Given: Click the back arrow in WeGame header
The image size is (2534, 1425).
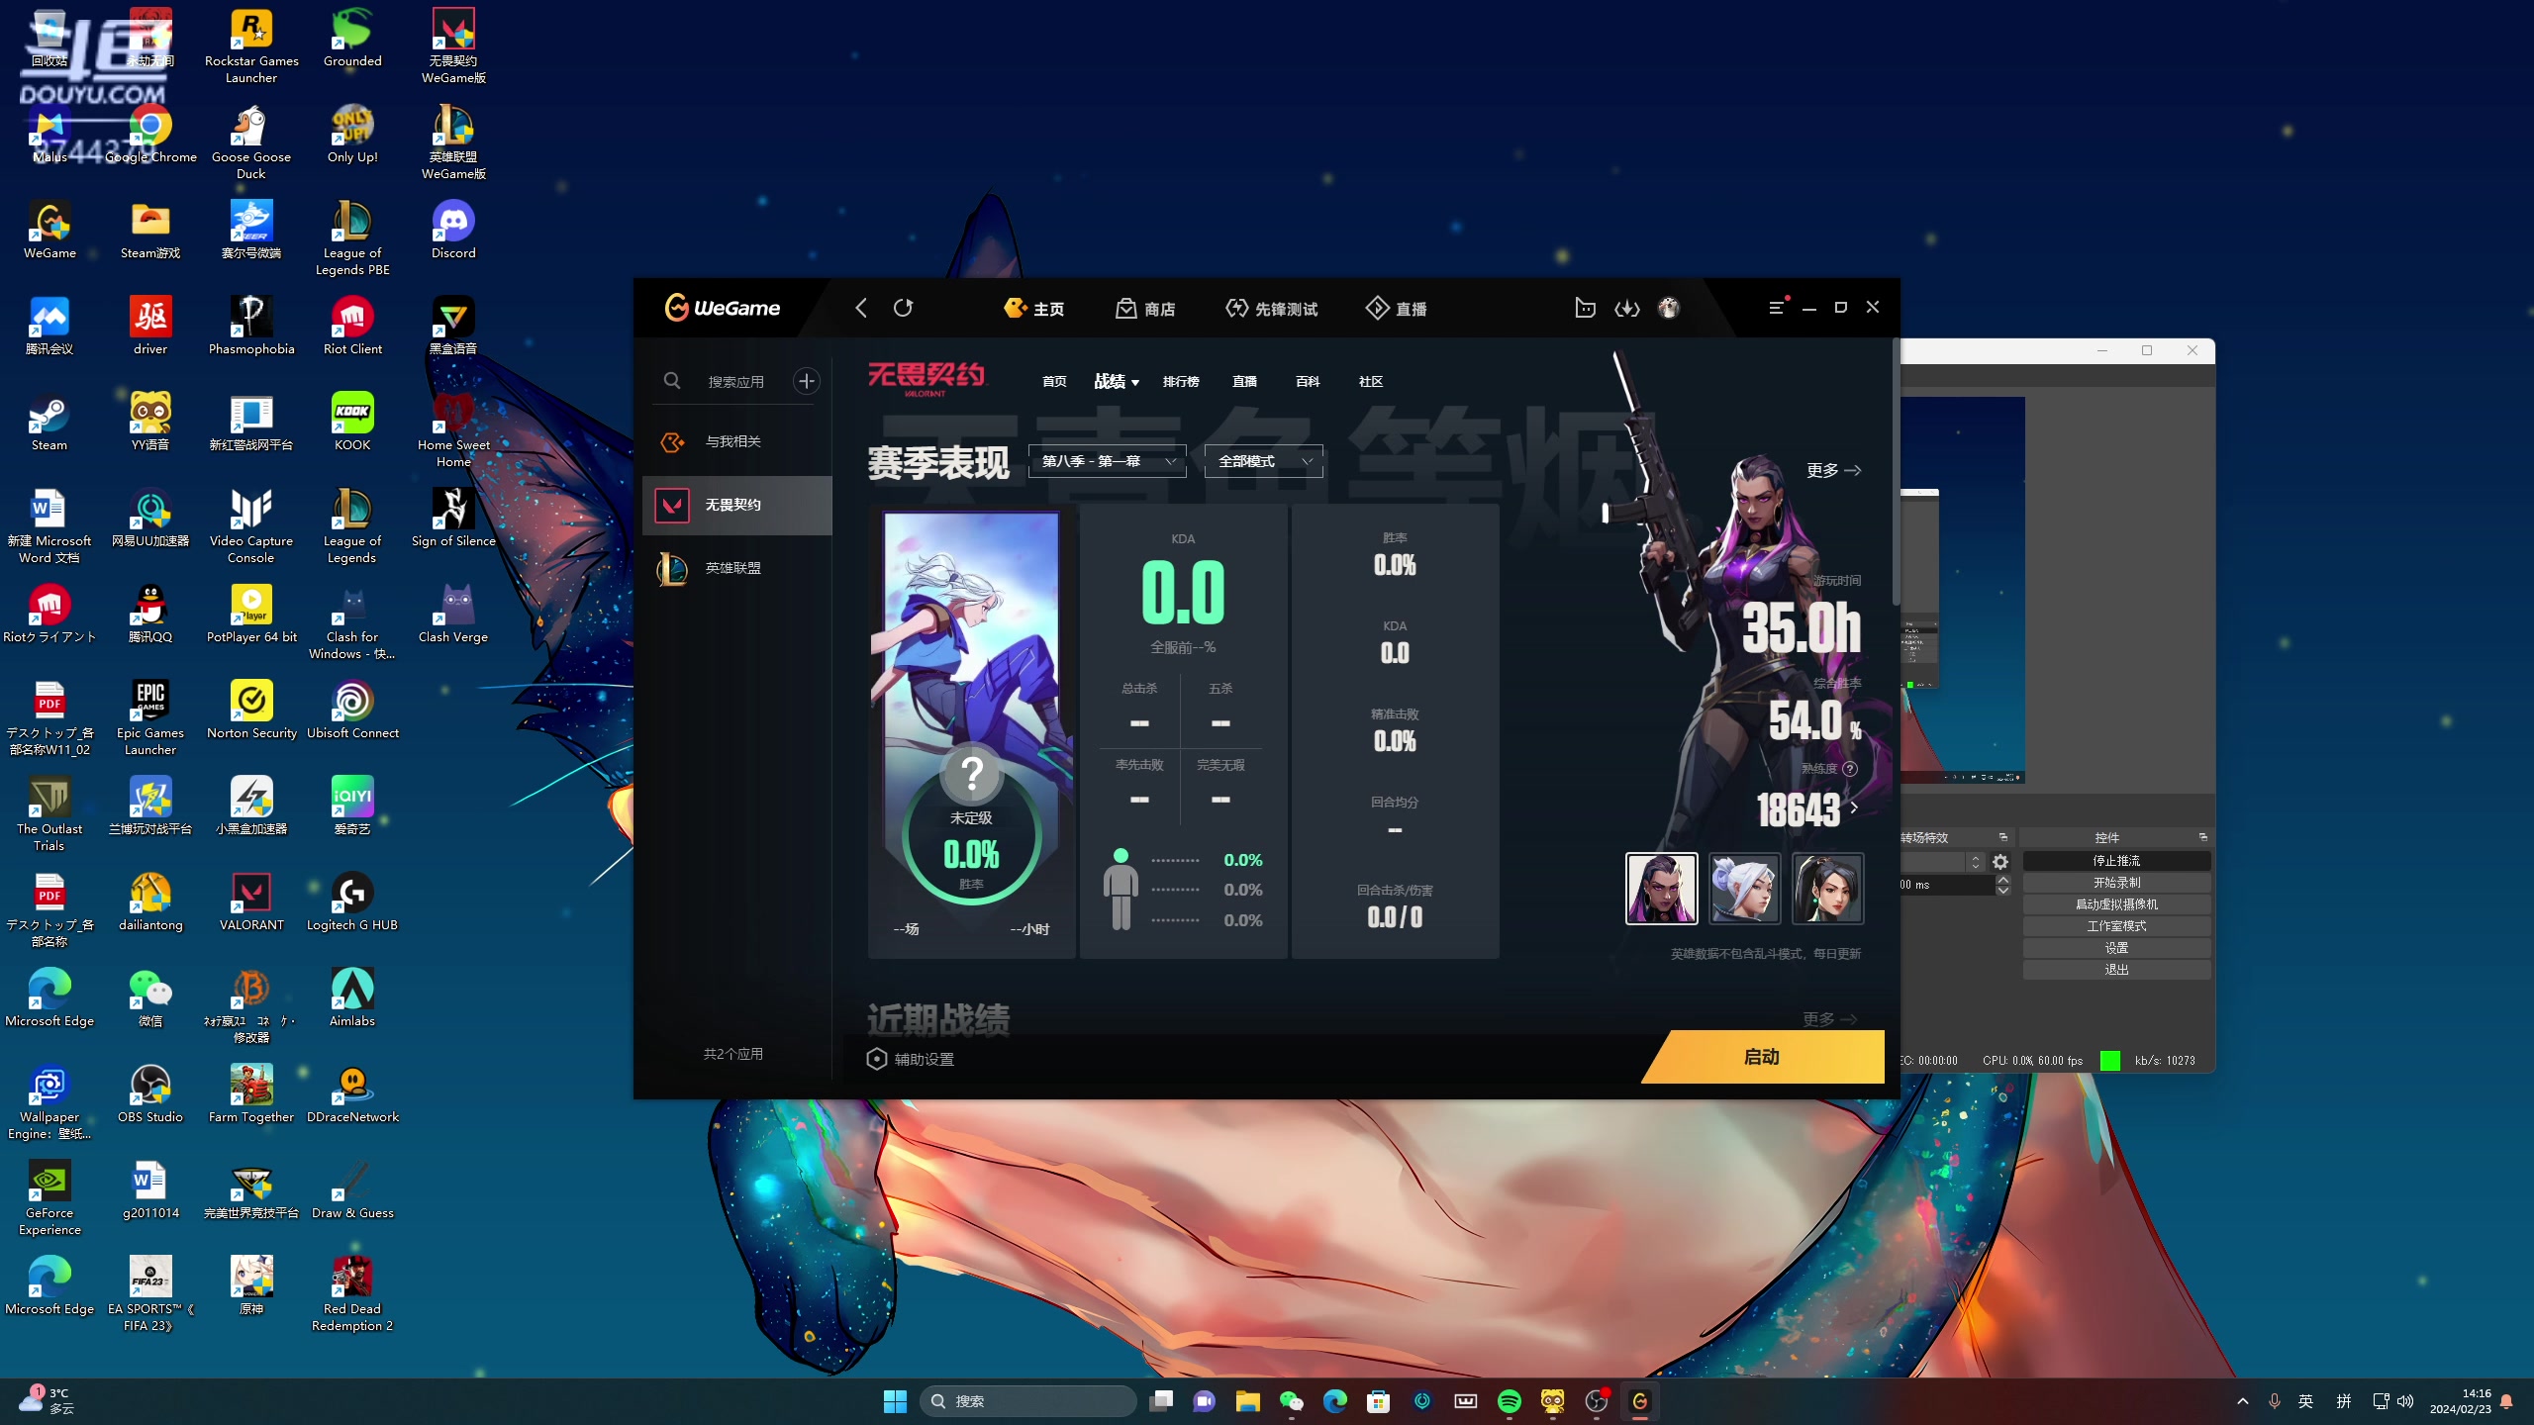Looking at the screenshot, I should (861, 308).
